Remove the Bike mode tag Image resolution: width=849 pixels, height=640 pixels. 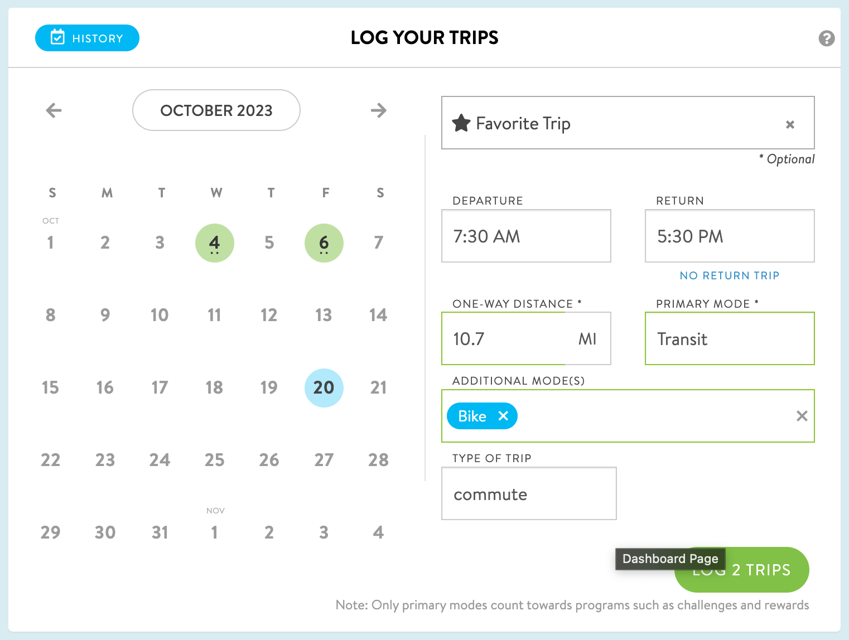click(503, 416)
